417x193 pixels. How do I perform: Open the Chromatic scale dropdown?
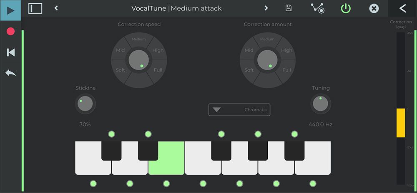(x=239, y=110)
